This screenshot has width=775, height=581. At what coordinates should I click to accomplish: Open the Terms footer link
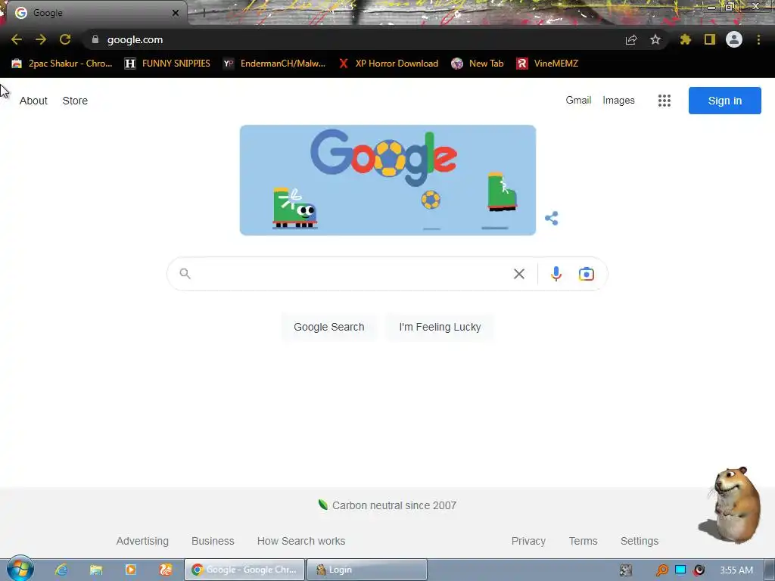click(584, 541)
